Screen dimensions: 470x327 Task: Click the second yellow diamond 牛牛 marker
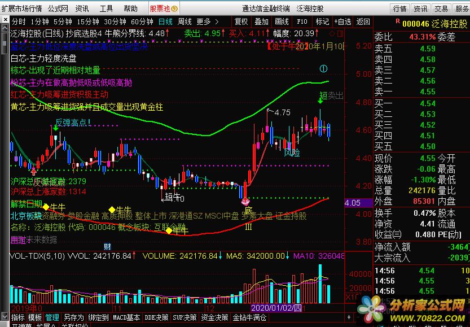click(112, 210)
